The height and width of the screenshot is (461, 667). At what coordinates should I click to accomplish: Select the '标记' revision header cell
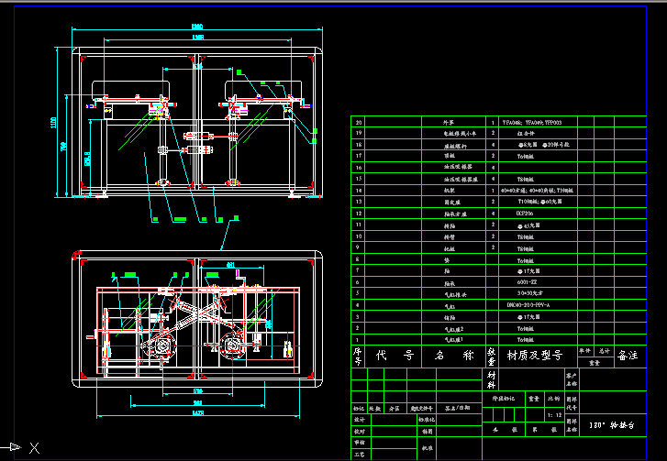tap(359, 409)
